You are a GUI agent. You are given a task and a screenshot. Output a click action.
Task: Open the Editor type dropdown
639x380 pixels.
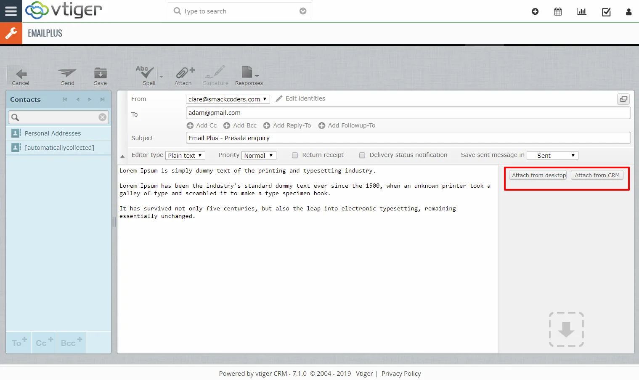pyautogui.click(x=185, y=156)
